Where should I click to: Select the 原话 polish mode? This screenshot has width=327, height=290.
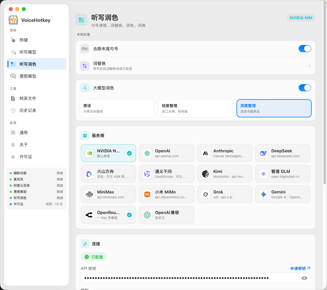pyautogui.click(x=117, y=108)
